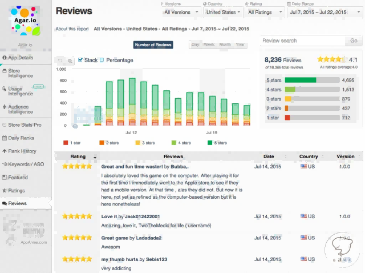Click five-star rating of Ladadada2 review
Viewport: 365px width, 273px height.
pos(77,238)
